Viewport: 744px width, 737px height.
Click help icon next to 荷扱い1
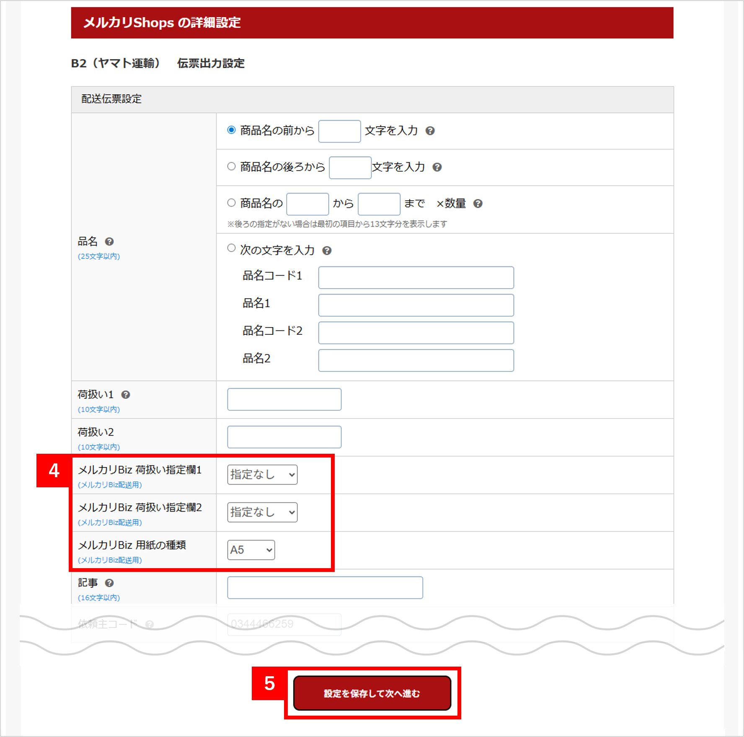click(x=126, y=395)
